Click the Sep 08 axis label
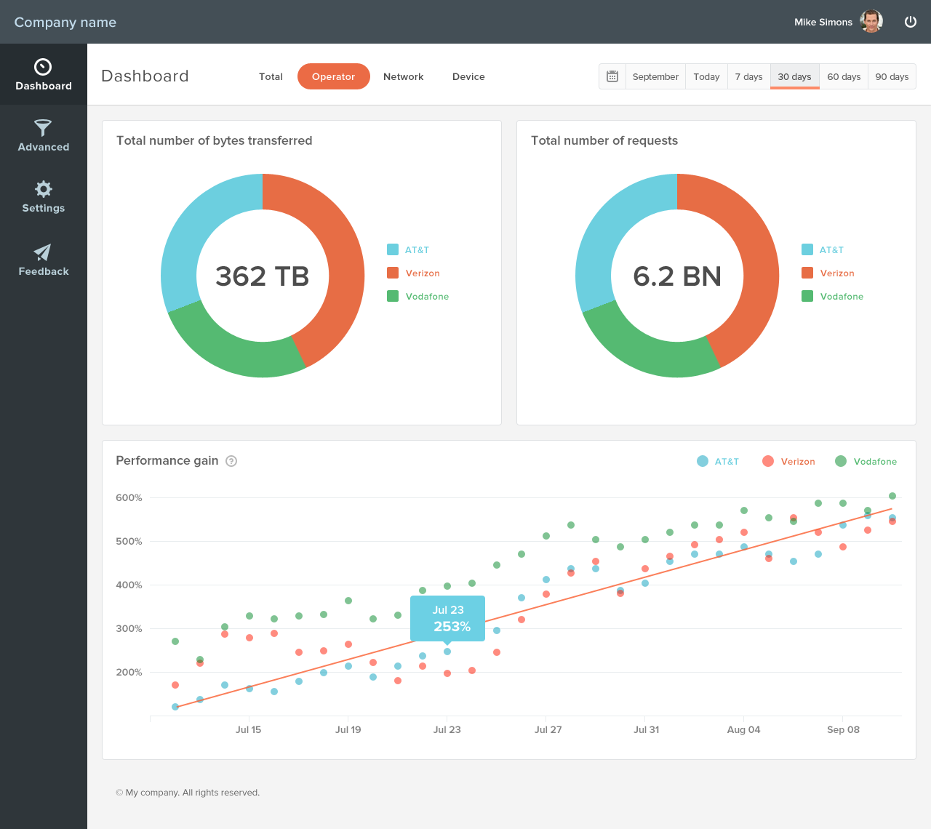Viewport: 931px width, 829px height. (843, 729)
